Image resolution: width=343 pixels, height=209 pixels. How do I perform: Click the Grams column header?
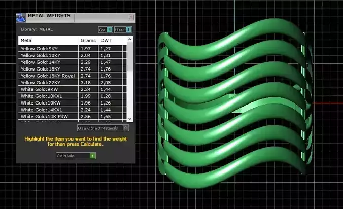point(88,41)
